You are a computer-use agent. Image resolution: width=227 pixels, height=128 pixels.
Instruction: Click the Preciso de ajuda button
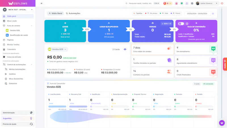18,124
